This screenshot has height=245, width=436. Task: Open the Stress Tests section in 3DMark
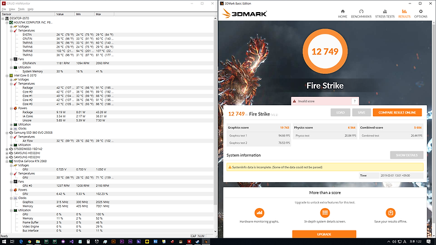tap(385, 13)
